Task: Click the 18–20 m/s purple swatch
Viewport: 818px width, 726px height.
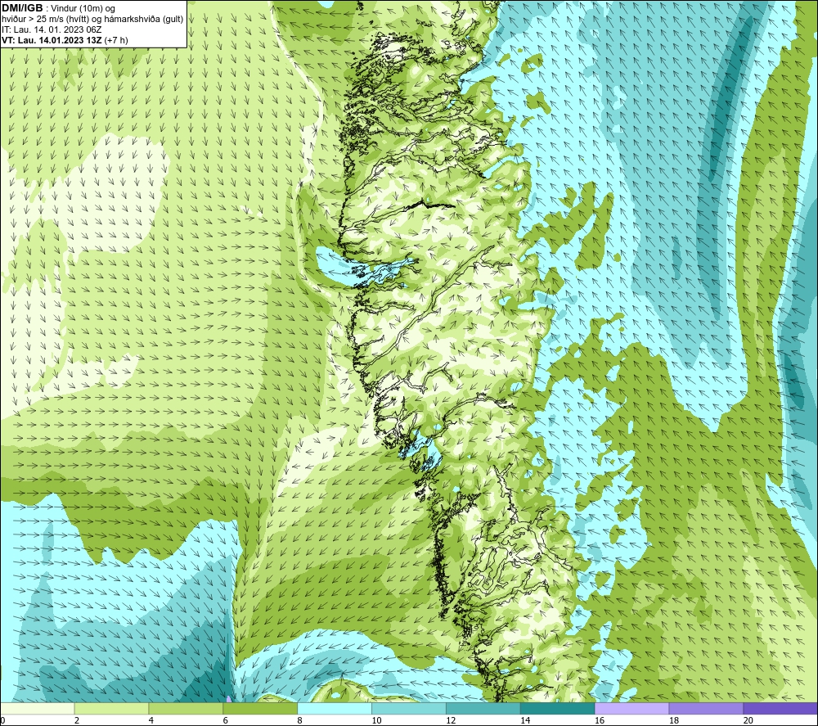Action: [706, 708]
